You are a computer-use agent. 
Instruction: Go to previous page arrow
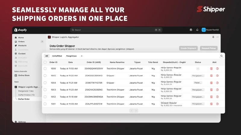pos(132,110)
